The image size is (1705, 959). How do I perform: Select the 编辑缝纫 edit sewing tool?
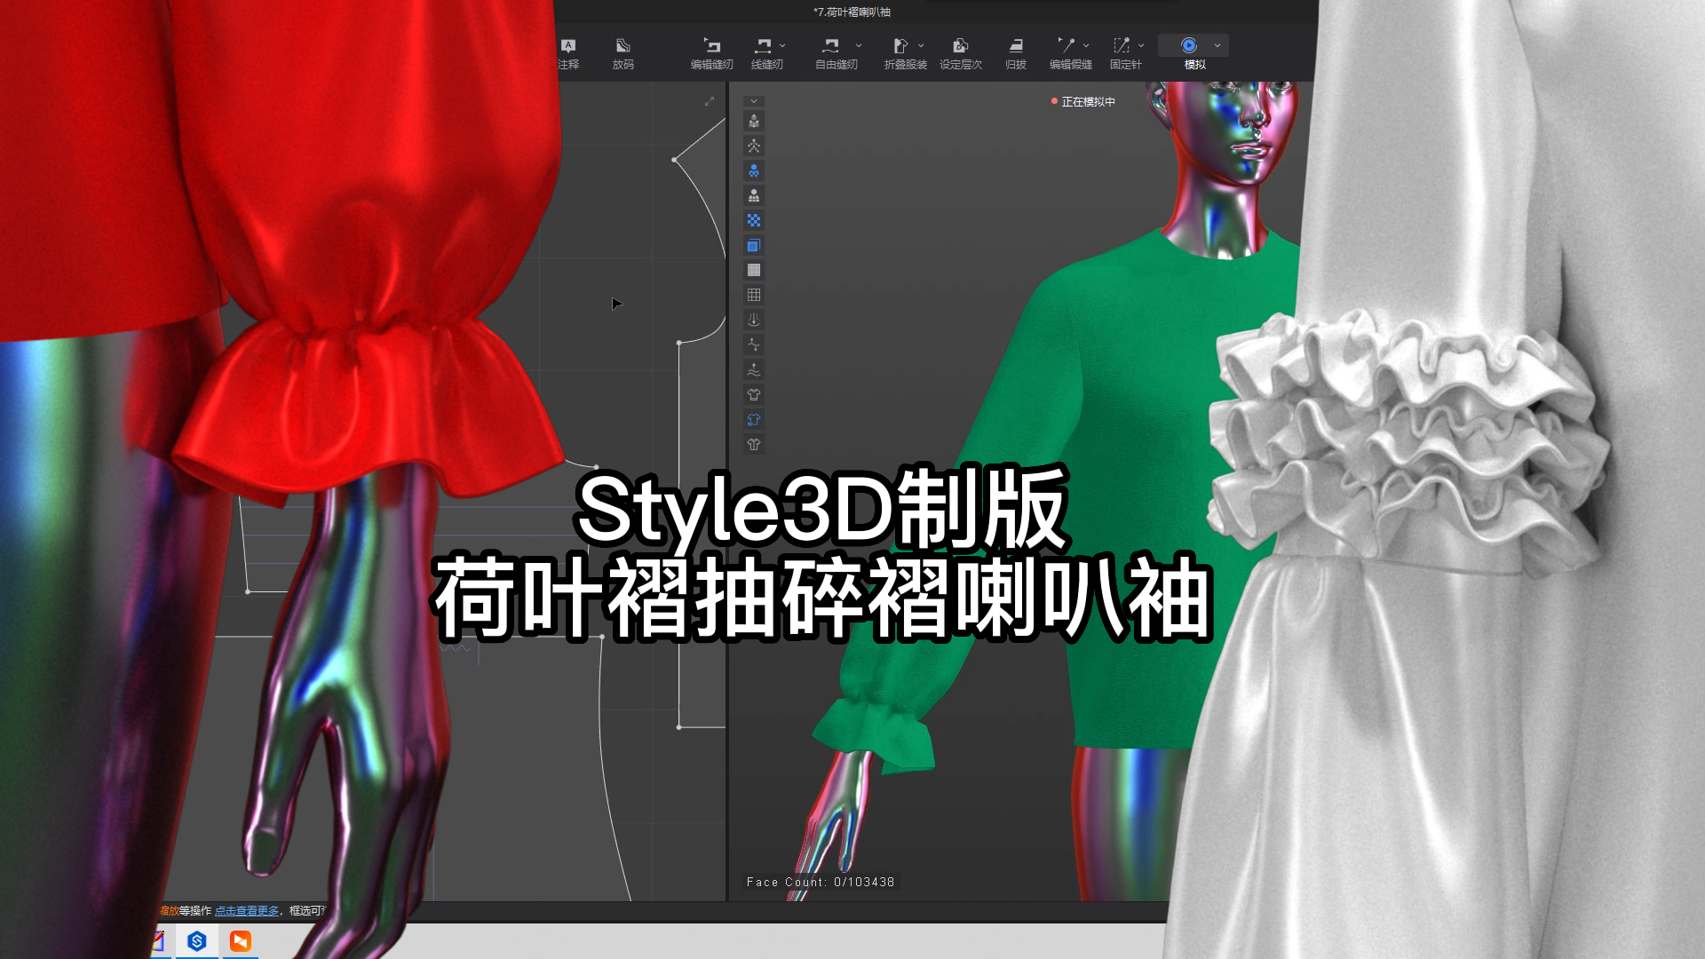tap(711, 53)
